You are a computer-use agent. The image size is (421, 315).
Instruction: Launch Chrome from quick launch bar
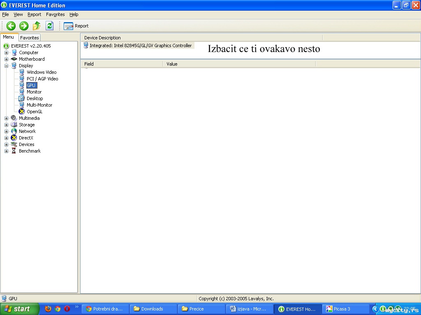(x=58, y=309)
